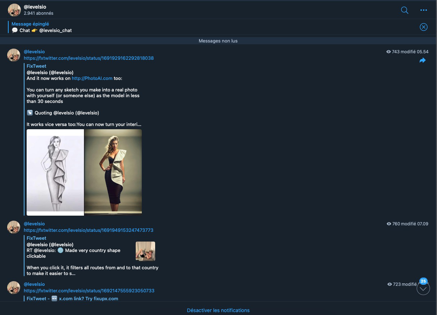
Task: Follow the http://PhotoAI.com link
Action: pos(92,78)
